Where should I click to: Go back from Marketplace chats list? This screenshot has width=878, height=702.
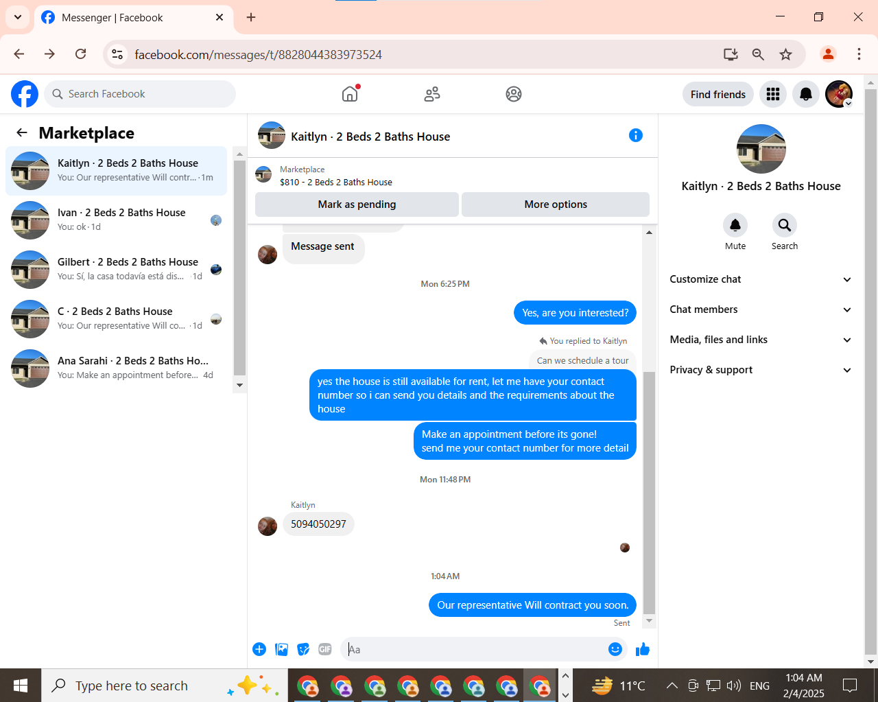tap(22, 133)
